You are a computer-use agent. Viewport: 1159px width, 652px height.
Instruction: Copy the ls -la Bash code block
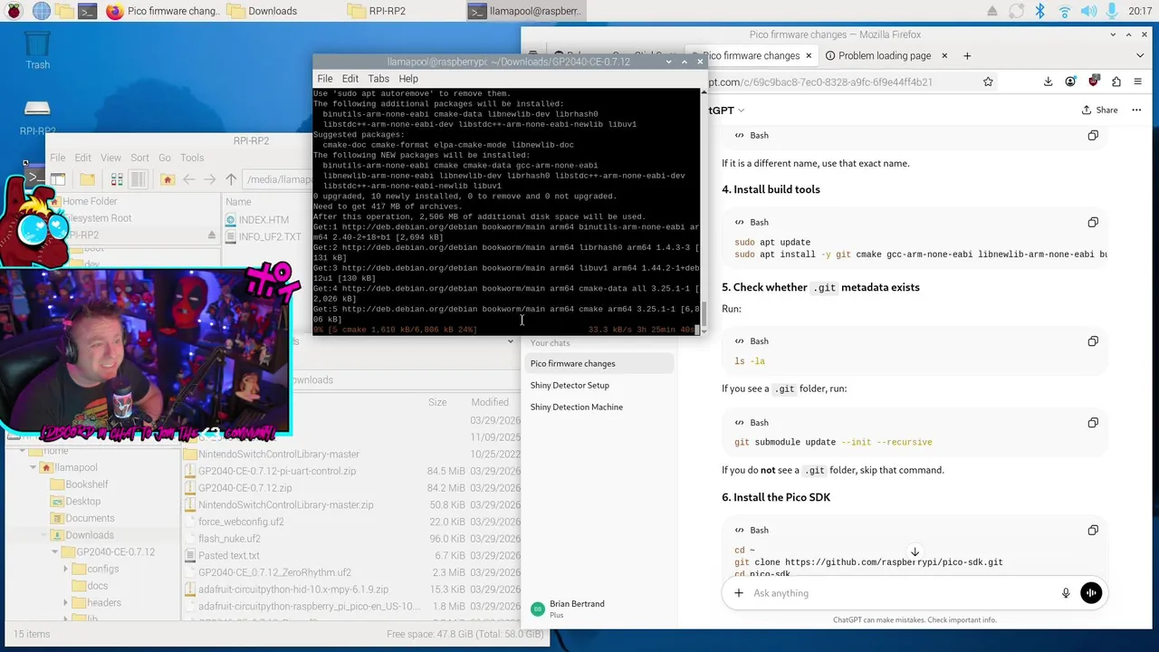tap(1093, 341)
